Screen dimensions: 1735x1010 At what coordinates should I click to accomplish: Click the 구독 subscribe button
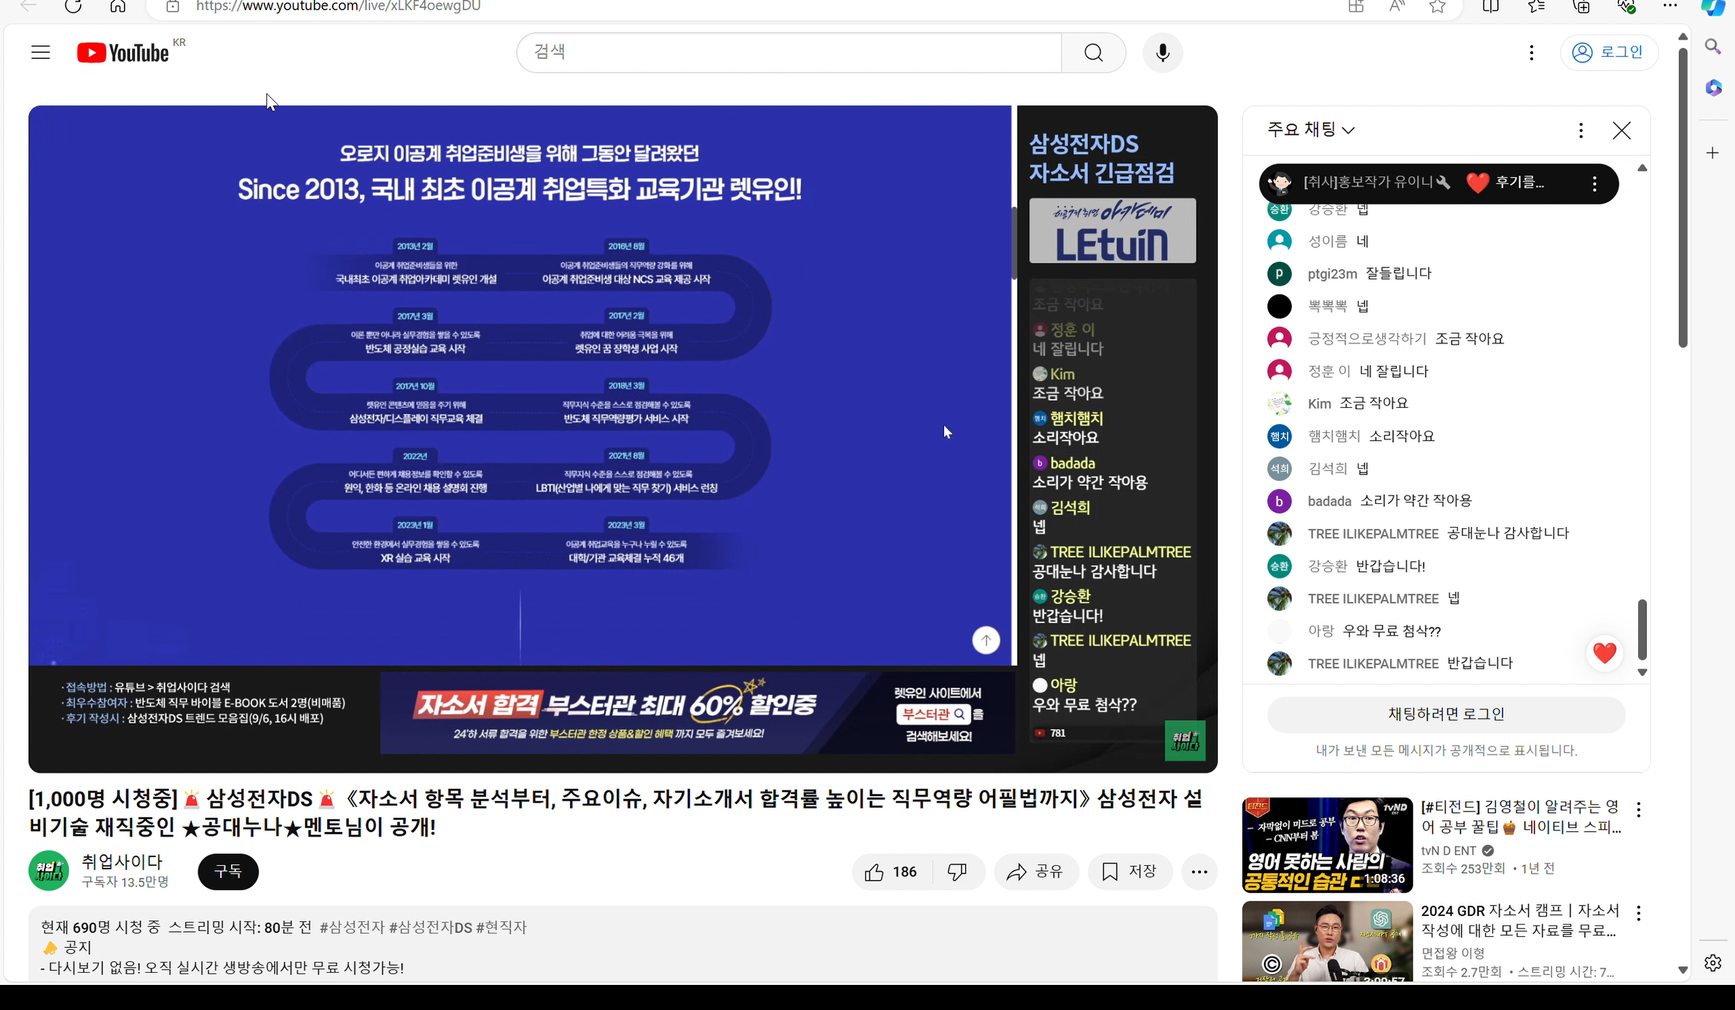(228, 872)
